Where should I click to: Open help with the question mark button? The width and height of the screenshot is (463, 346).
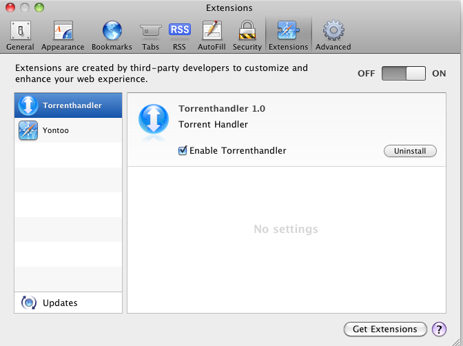coord(439,329)
